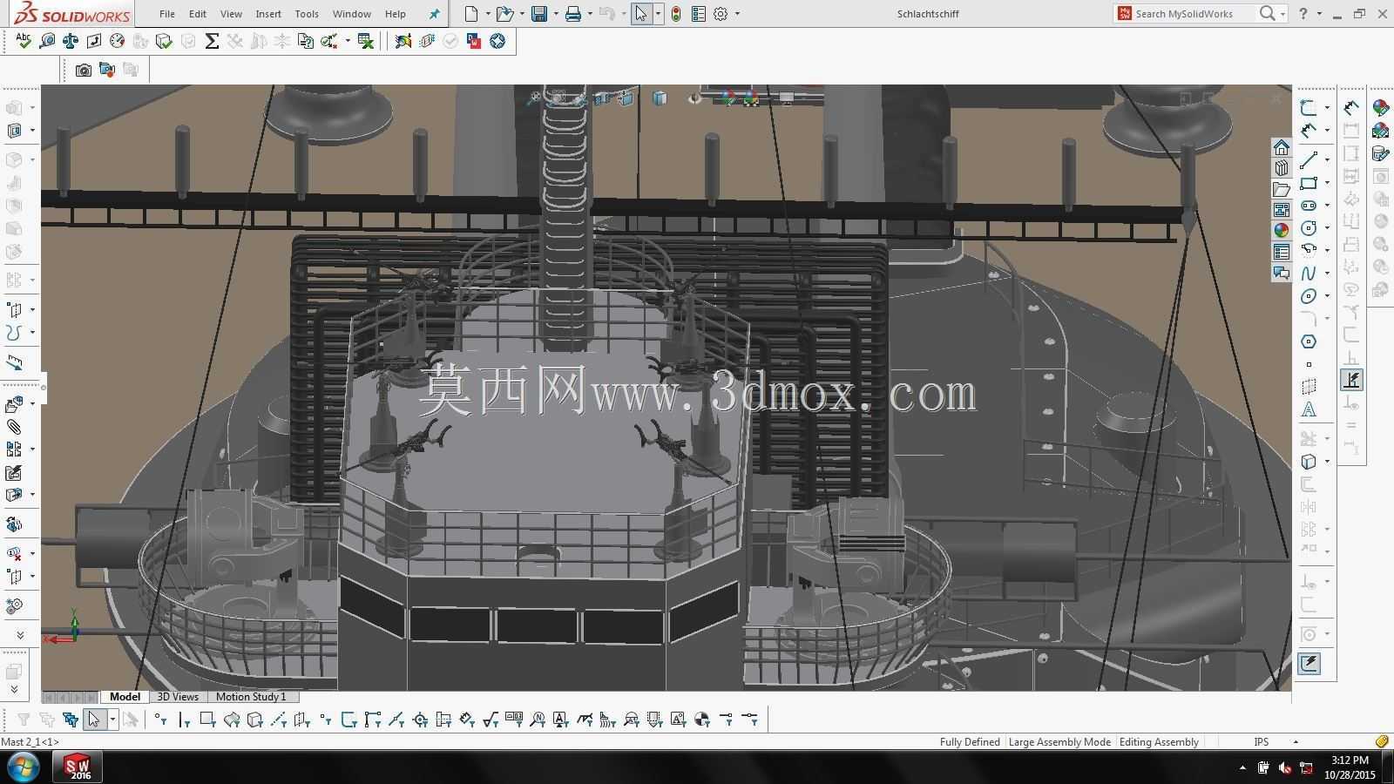Select the Line sketch tool
Viewport: 1394px width, 784px height.
(x=1309, y=160)
